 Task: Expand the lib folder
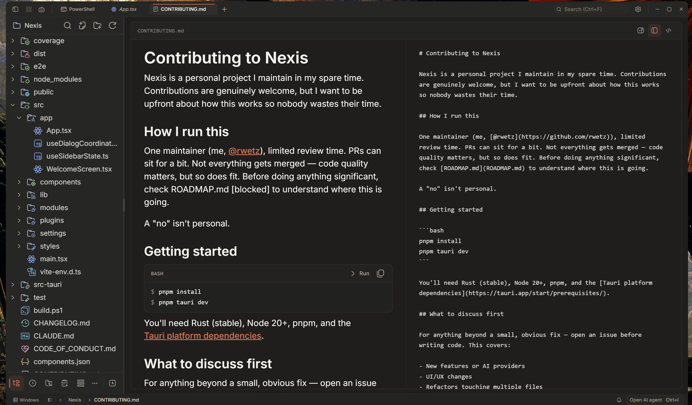tap(19, 195)
